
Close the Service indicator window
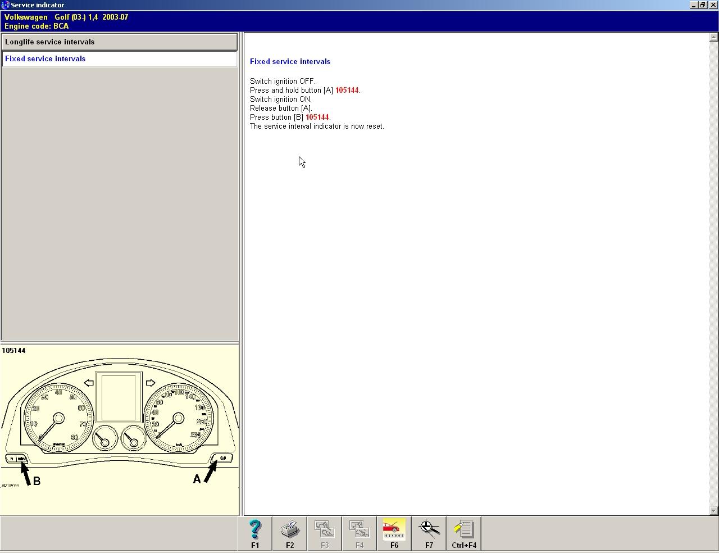click(712, 5)
